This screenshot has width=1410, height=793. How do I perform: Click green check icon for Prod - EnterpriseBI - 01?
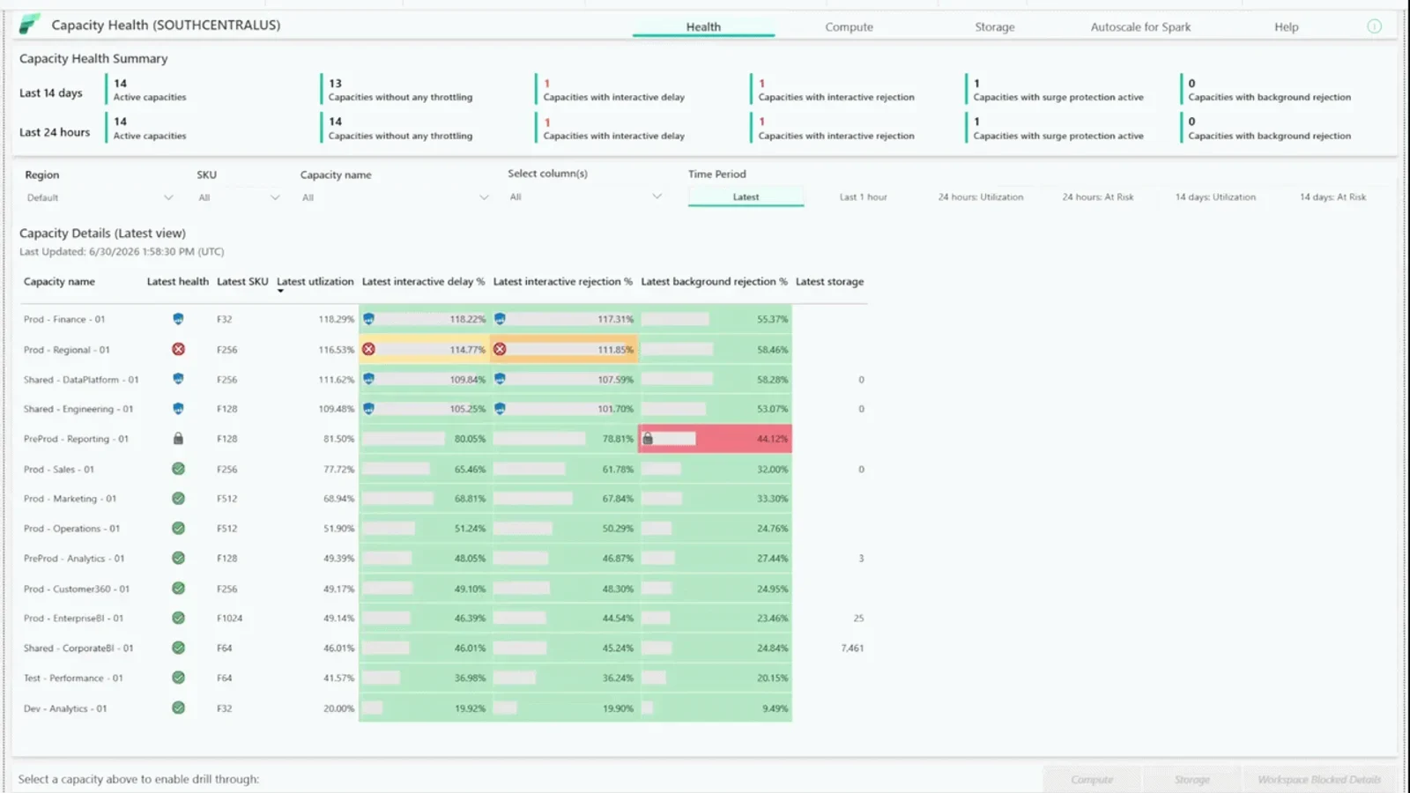click(178, 618)
